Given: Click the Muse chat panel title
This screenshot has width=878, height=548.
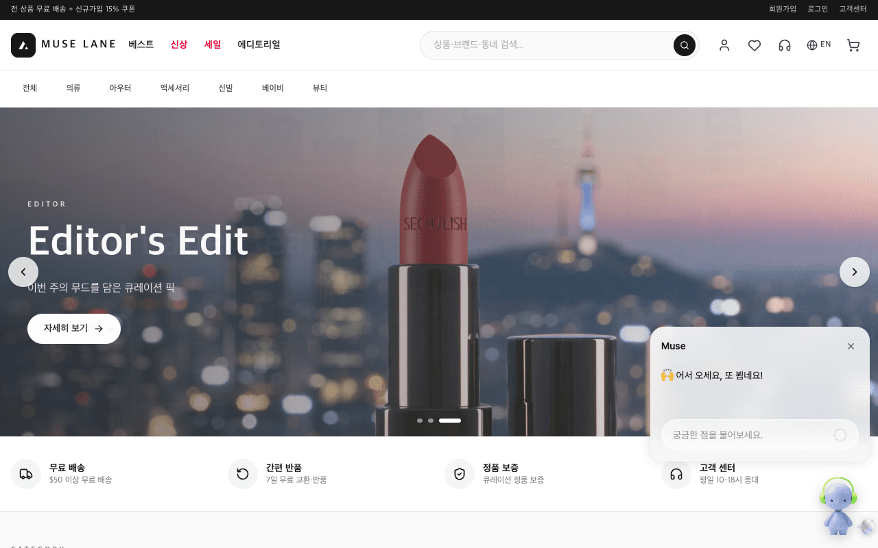Looking at the screenshot, I should [674, 346].
